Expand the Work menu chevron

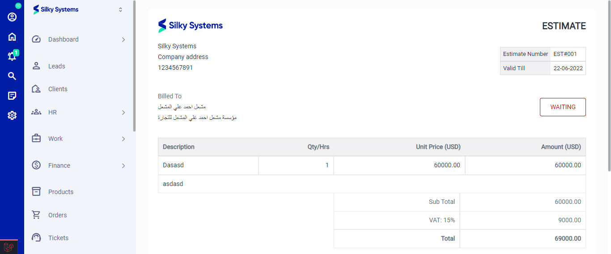123,139
